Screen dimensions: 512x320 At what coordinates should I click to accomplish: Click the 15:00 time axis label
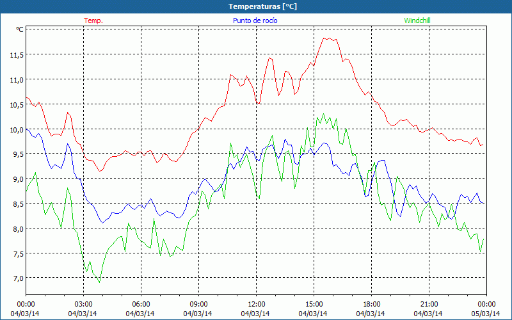(x=314, y=304)
